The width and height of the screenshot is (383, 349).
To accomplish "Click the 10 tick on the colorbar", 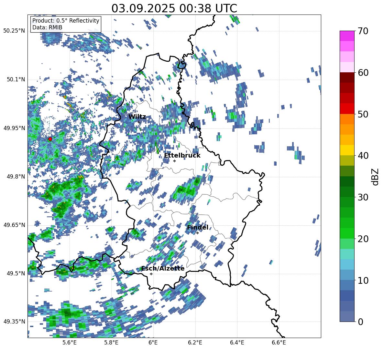I will [x=363, y=280].
